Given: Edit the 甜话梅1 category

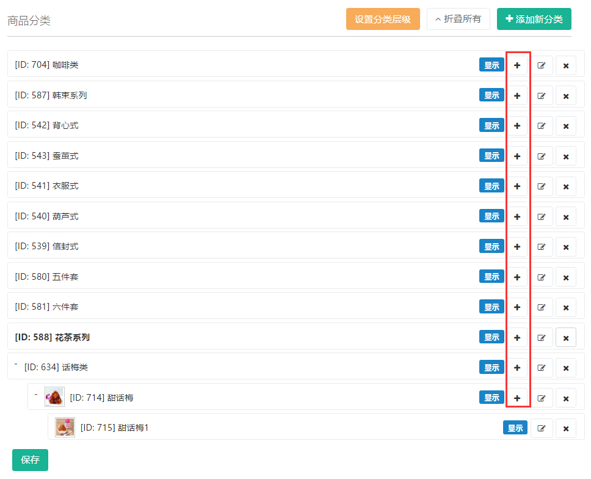Looking at the screenshot, I should pyautogui.click(x=542, y=428).
